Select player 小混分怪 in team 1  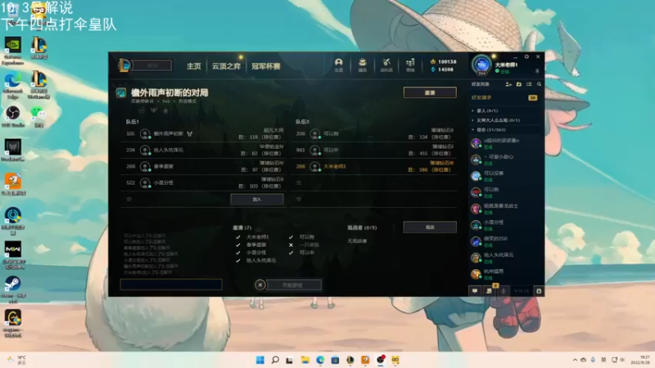[x=203, y=182]
